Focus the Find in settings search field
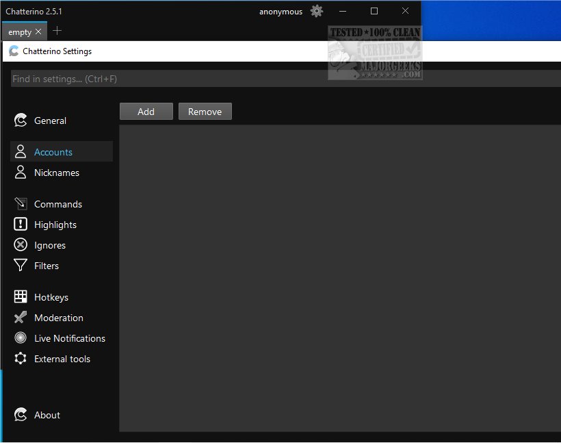561x443 pixels. pos(285,79)
